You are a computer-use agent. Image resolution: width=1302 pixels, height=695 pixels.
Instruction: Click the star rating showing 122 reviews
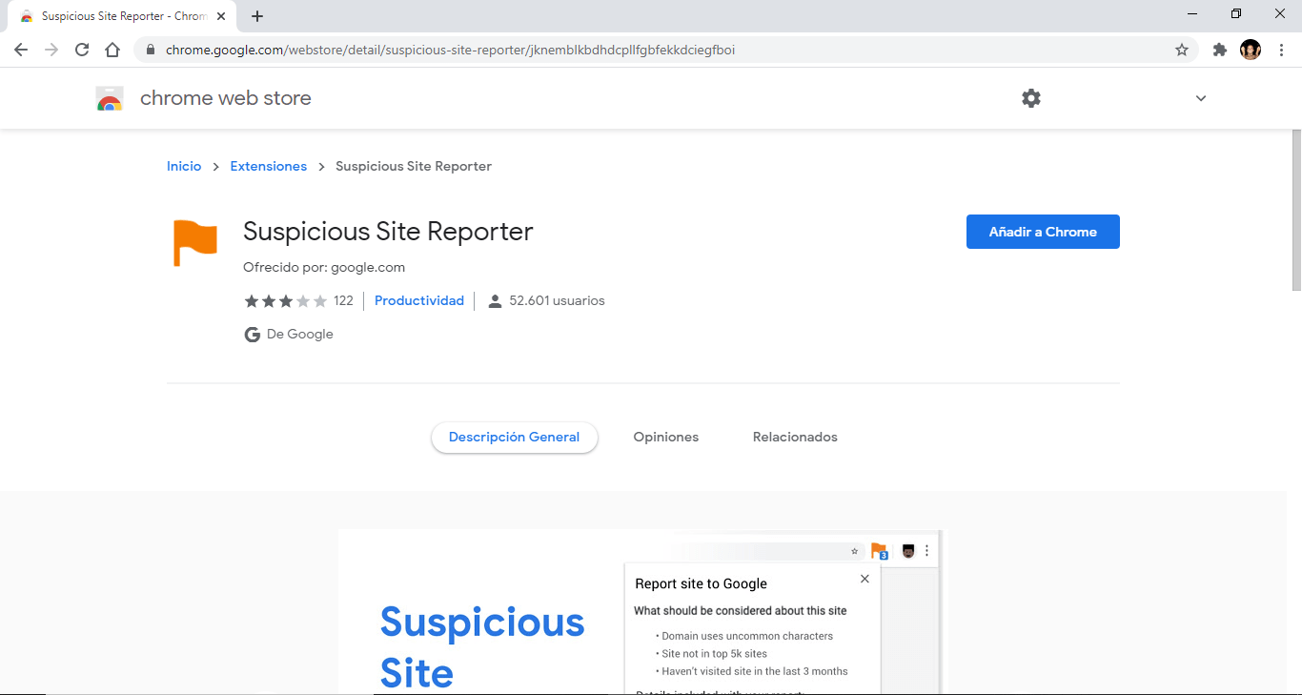[298, 300]
